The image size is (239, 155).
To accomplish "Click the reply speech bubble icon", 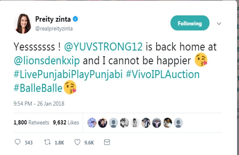I will (17, 142).
